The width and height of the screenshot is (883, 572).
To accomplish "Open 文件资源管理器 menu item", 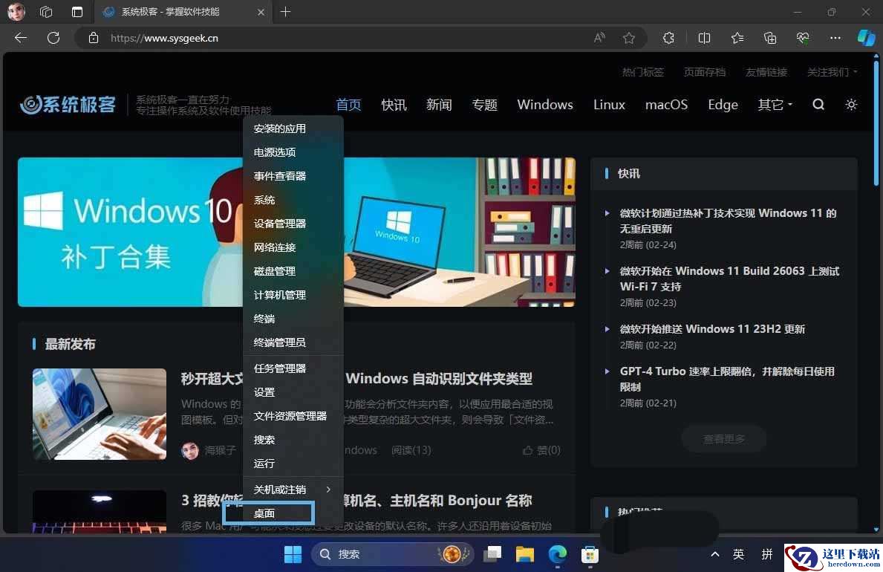I will coord(293,416).
